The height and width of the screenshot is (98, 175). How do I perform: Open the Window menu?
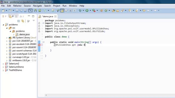(73, 6)
